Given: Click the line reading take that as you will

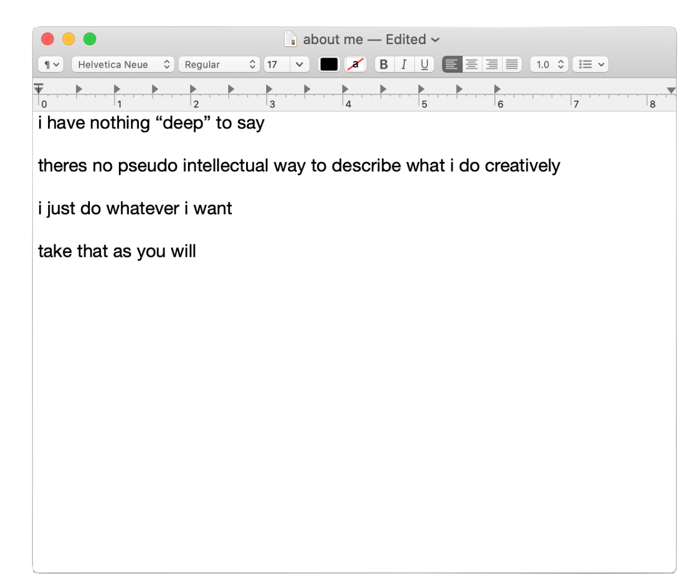Looking at the screenshot, I should tap(116, 251).
